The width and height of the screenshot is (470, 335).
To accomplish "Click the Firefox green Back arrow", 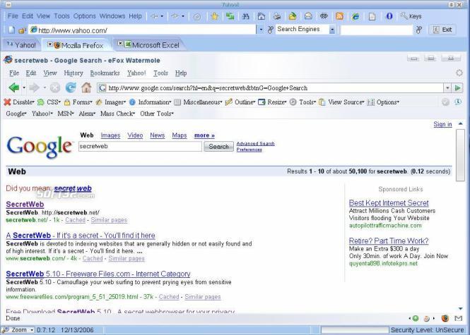I will click(14, 87).
